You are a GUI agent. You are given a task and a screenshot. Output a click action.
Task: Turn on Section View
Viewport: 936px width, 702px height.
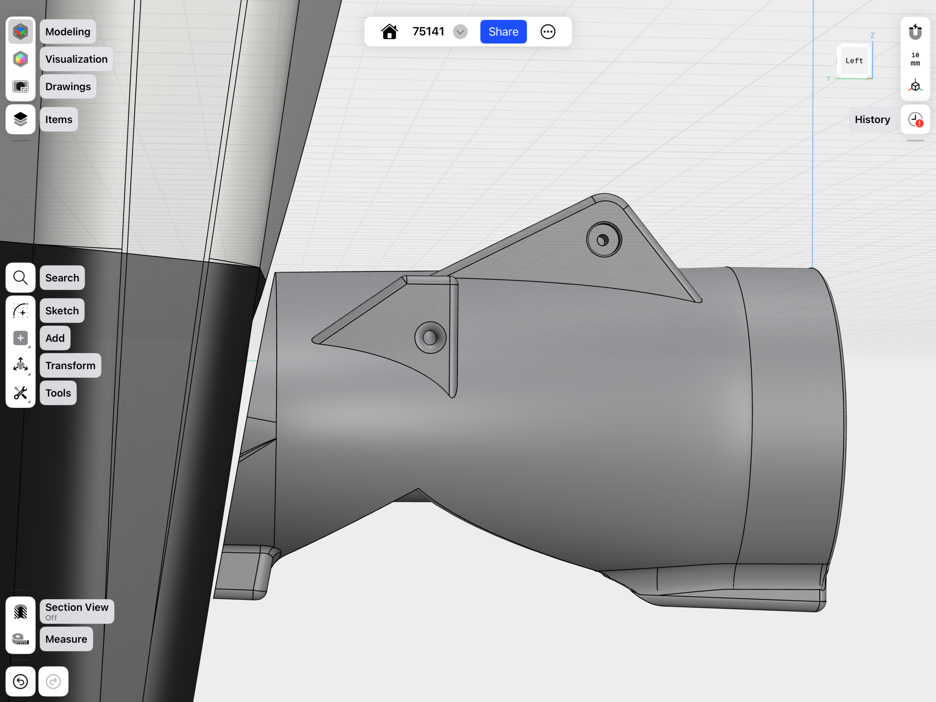pos(76,611)
